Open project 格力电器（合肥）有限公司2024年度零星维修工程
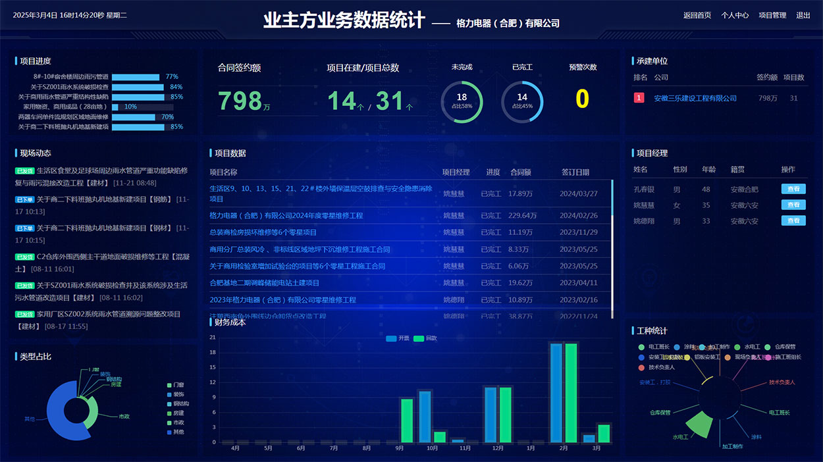Image resolution: width=823 pixels, height=462 pixels. click(x=286, y=215)
